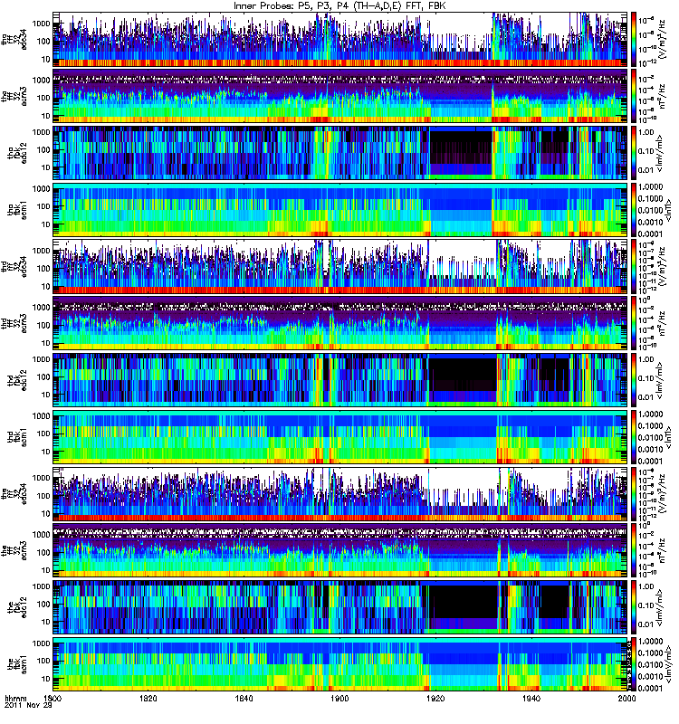Select the "thd fff 32 edc34" panel label
This screenshot has width=679, height=724.
click(x=14, y=267)
